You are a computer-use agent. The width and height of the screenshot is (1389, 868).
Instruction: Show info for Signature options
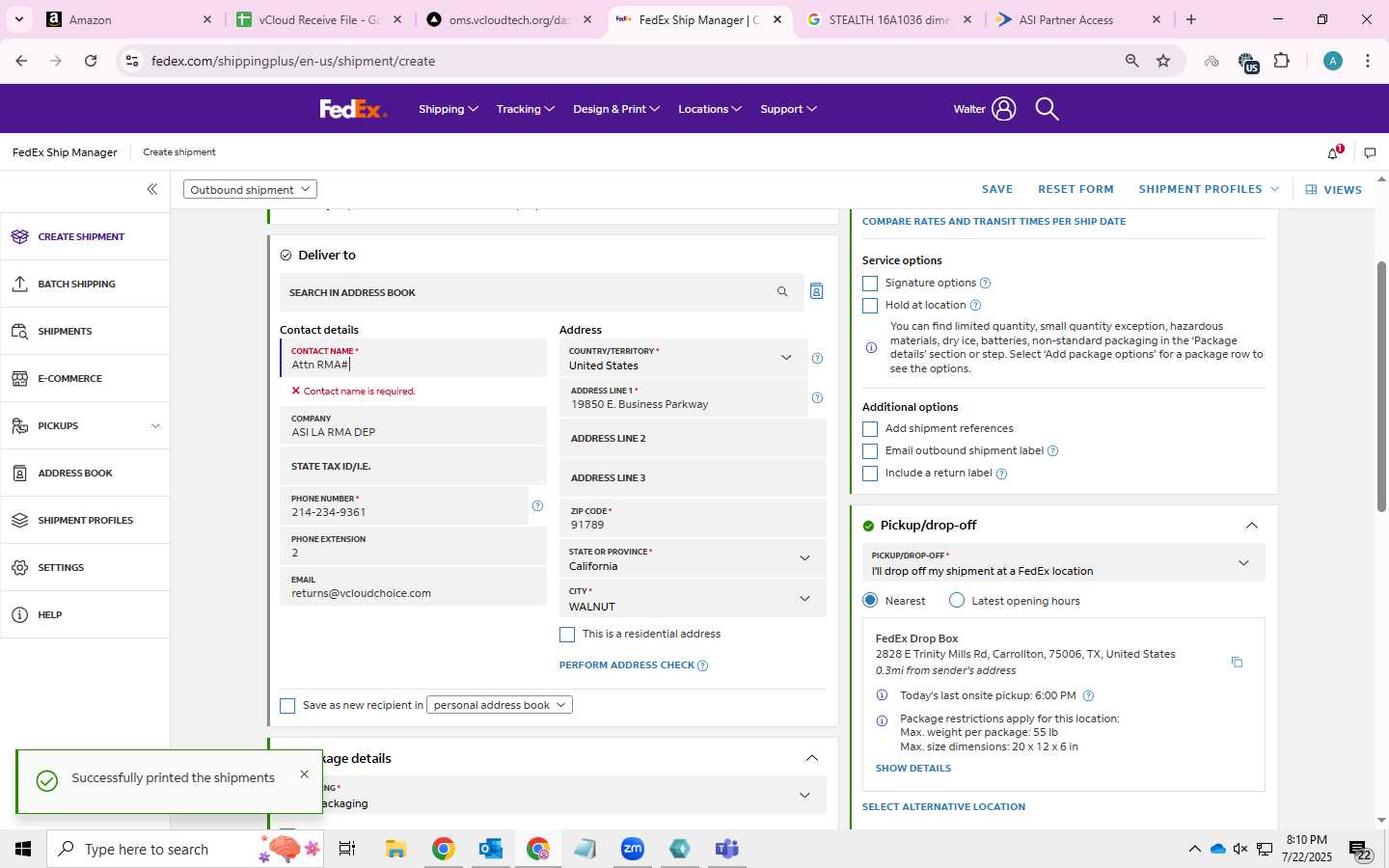click(985, 284)
